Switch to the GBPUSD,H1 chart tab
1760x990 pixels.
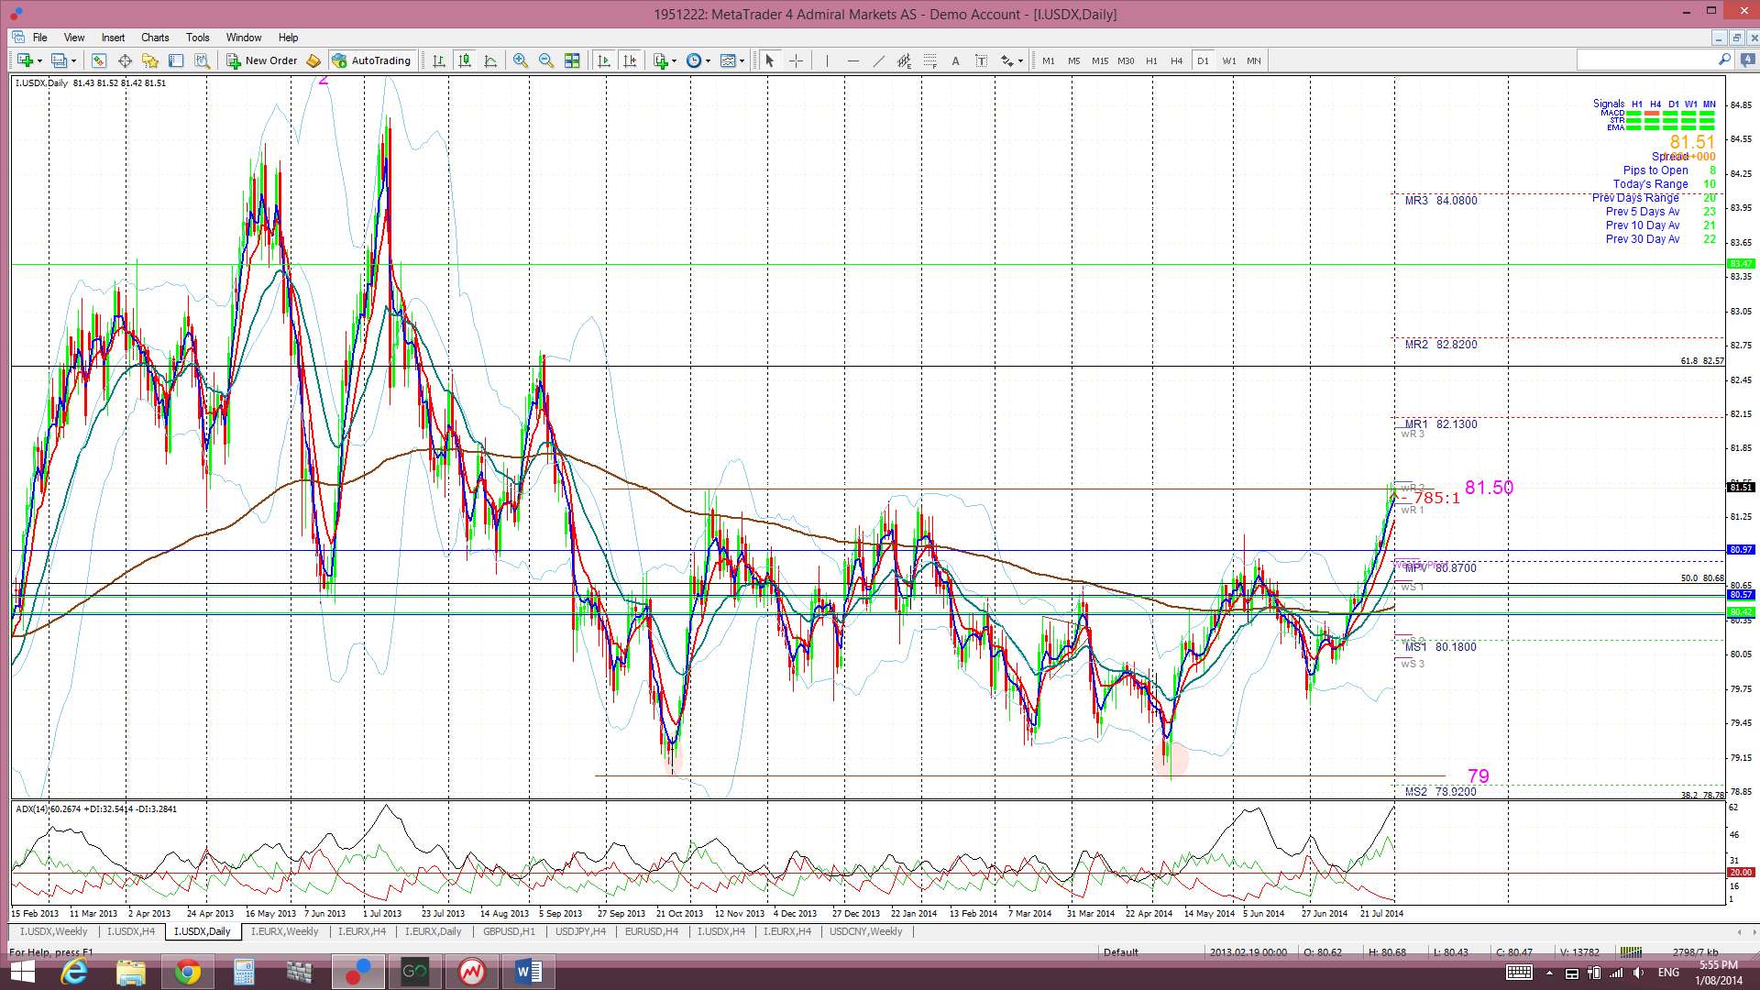pyautogui.click(x=508, y=931)
